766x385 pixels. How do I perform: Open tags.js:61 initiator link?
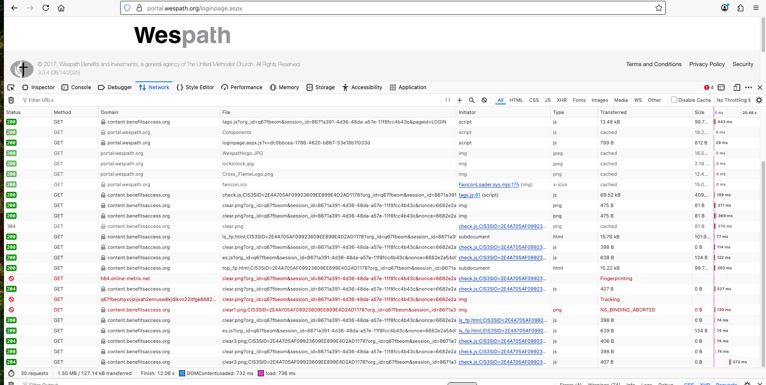(469, 195)
